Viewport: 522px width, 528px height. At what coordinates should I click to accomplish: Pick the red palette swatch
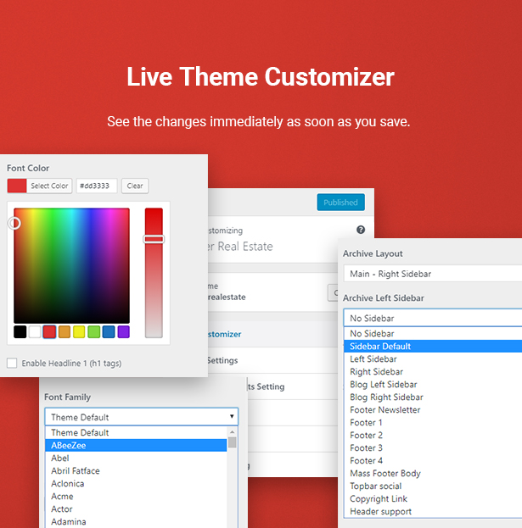49,331
